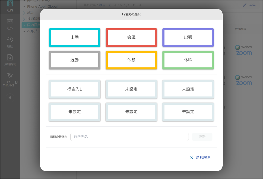The height and width of the screenshot is (179, 263).
Task: Open the 履歴 history icon
Action: [10, 39]
